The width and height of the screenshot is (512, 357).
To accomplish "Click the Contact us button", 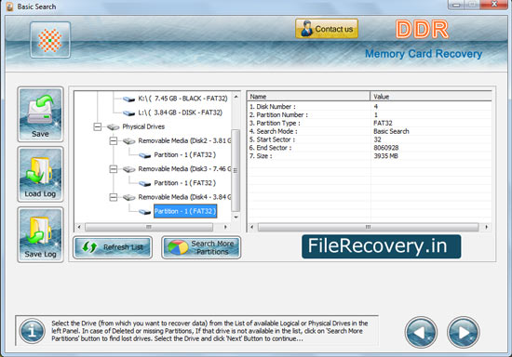I will (327, 29).
